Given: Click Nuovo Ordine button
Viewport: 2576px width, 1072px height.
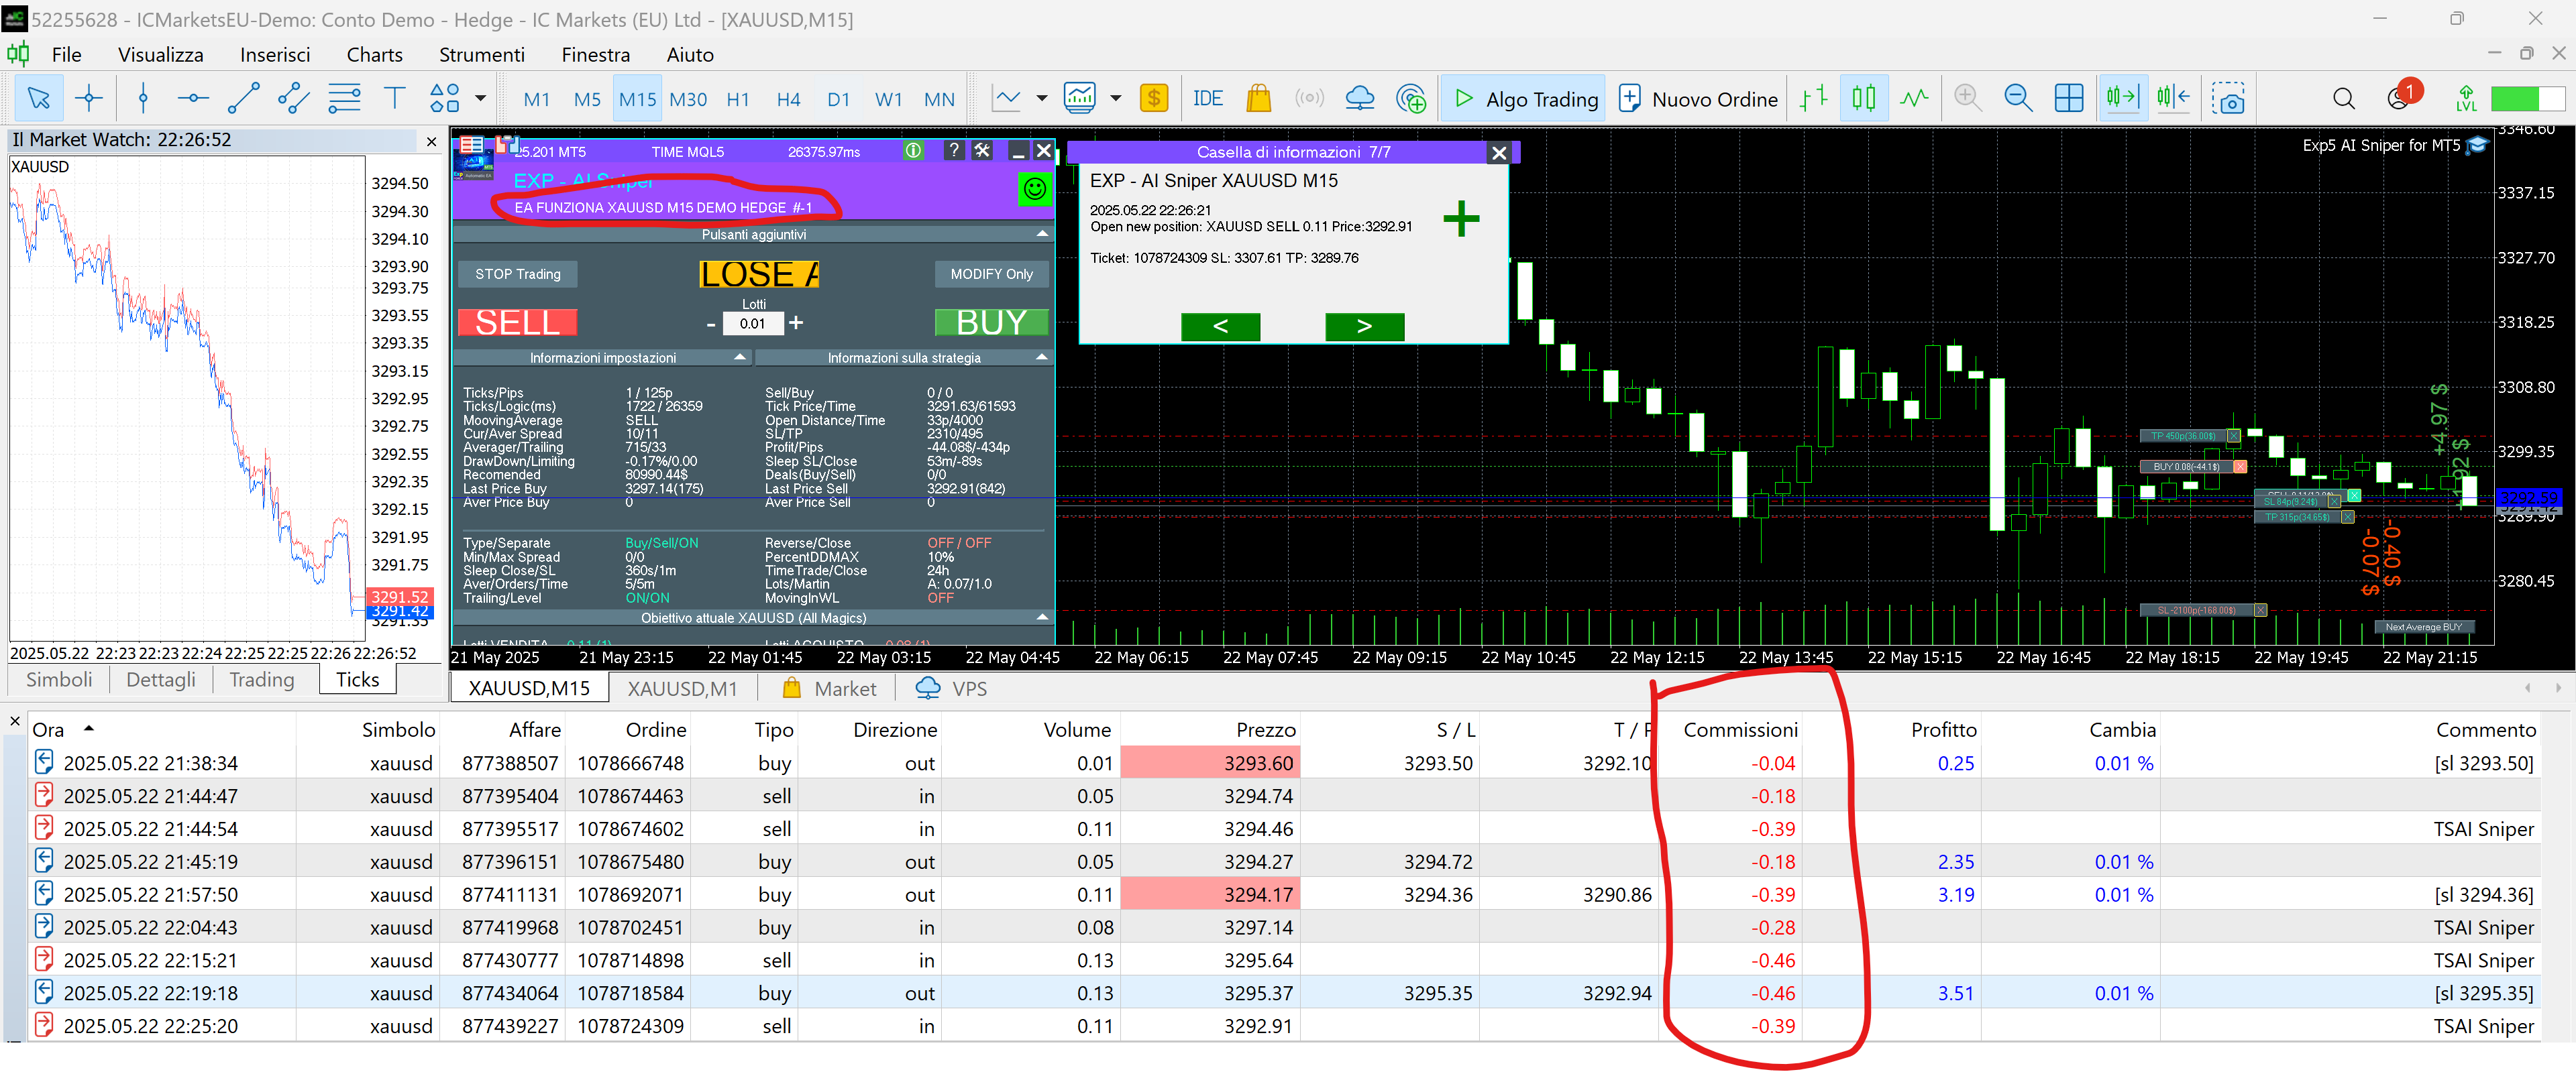Looking at the screenshot, I should 1698,99.
